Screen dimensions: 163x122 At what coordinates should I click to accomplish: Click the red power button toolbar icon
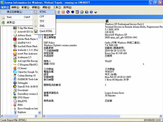click(63, 12)
